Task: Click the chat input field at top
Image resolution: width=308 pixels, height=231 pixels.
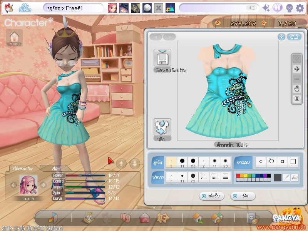Action: [219, 8]
